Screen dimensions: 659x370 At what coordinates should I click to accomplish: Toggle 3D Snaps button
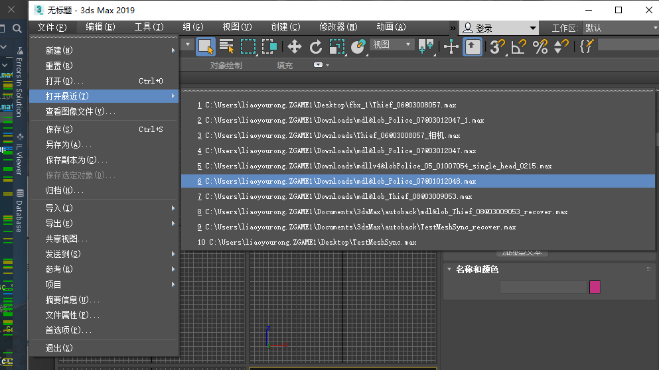point(497,46)
